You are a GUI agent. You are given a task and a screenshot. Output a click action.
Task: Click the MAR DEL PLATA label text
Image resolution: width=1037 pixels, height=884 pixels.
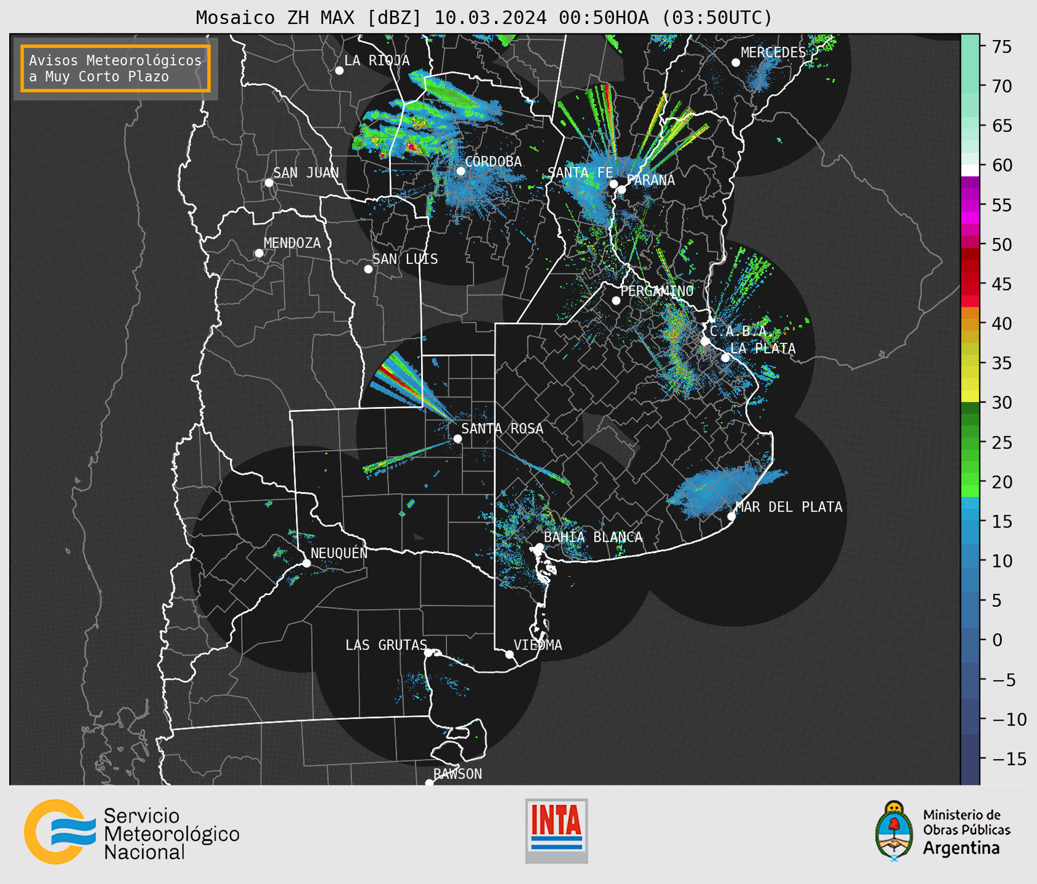click(x=789, y=507)
